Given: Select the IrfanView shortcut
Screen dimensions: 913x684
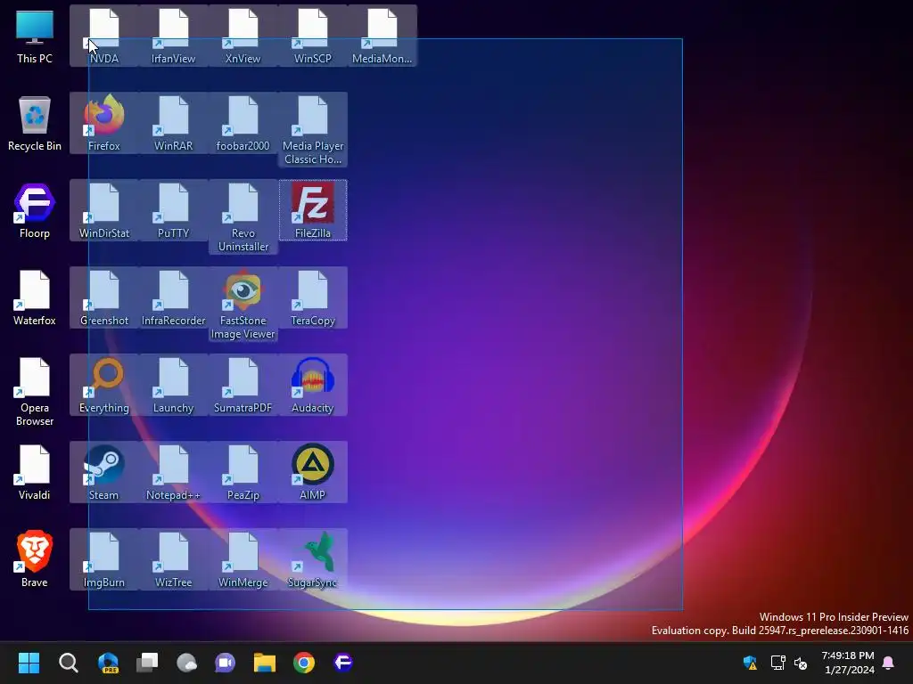Looking at the screenshot, I should point(174,36).
